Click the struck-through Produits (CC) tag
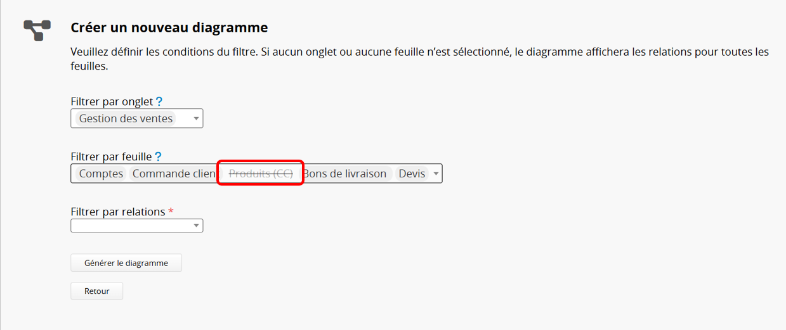 tap(261, 174)
